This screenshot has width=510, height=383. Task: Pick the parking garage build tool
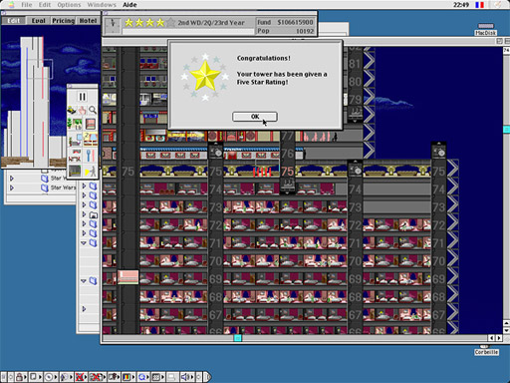(75, 171)
